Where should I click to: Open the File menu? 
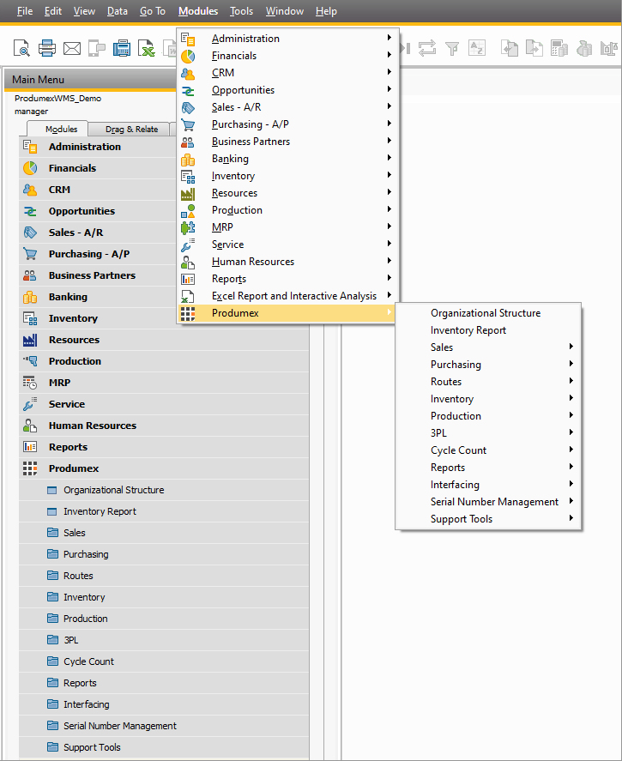click(x=25, y=10)
